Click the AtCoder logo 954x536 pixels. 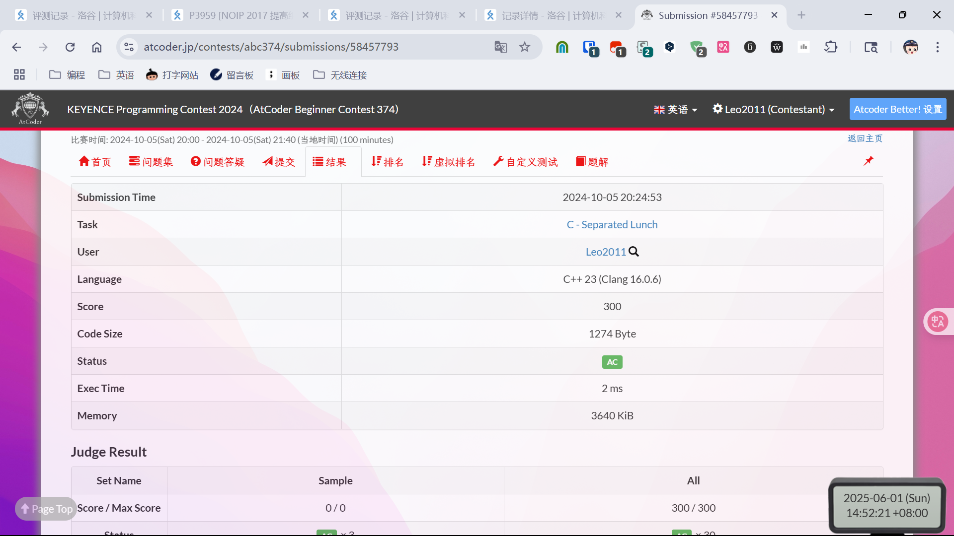[30, 109]
